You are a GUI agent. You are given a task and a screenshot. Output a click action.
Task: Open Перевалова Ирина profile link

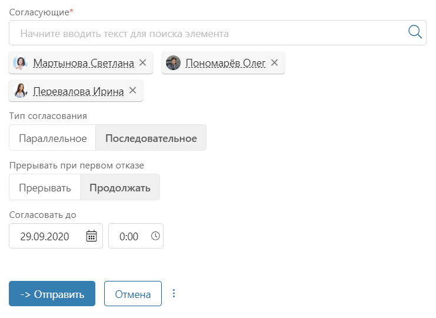[x=78, y=91]
